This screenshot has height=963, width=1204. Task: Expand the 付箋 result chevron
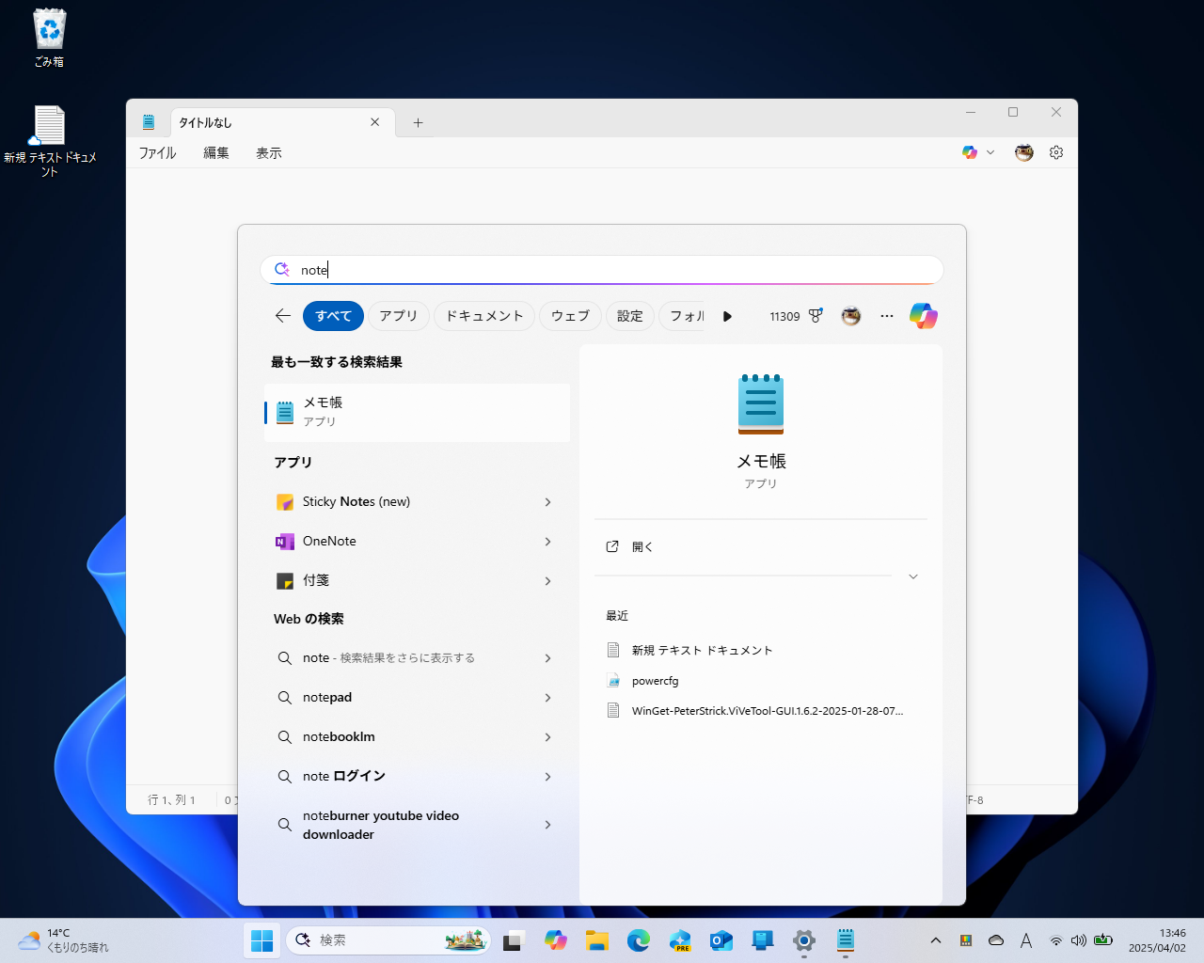point(547,581)
